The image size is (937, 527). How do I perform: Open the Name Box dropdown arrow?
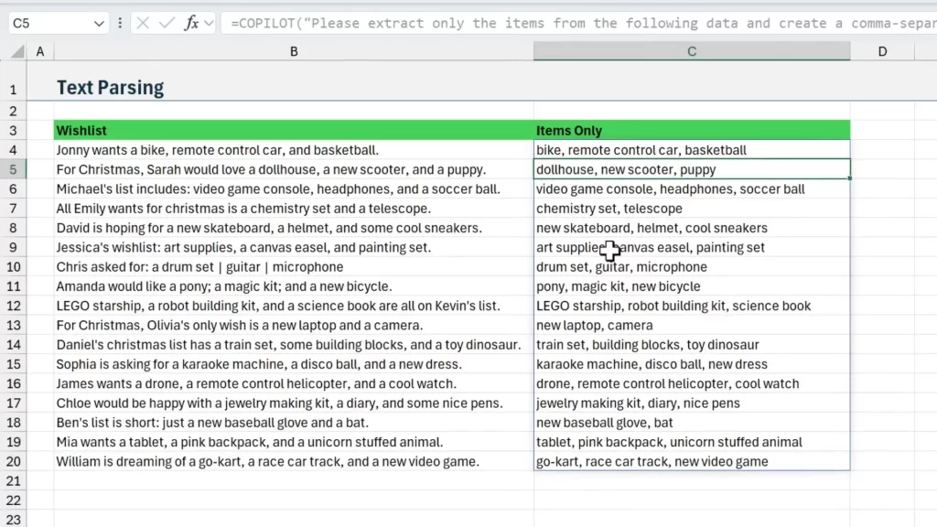coord(99,23)
